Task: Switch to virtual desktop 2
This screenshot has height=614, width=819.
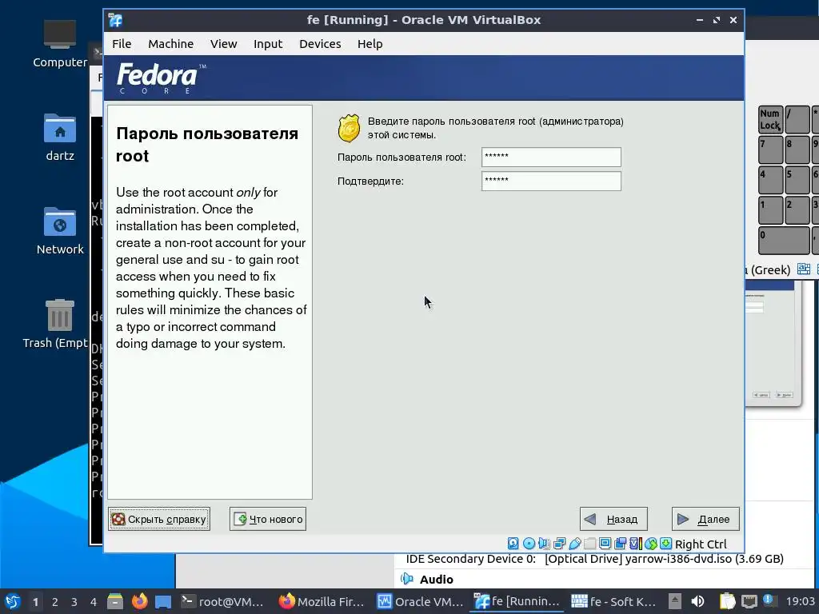Action: coord(55,602)
